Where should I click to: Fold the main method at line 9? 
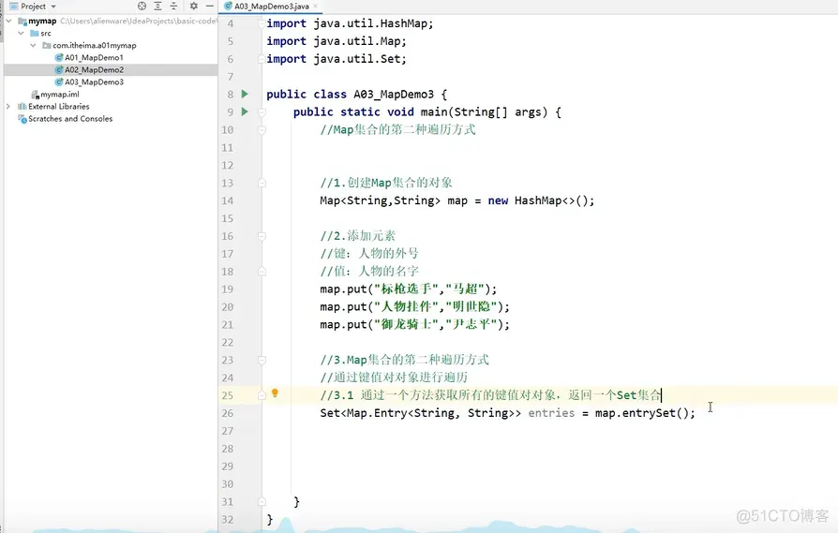(x=262, y=112)
